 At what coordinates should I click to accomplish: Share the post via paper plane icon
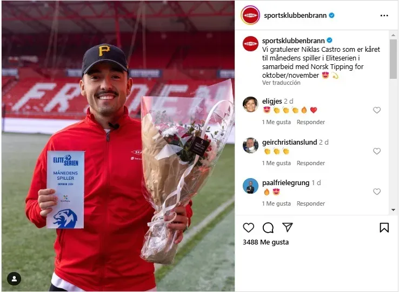coord(288,227)
